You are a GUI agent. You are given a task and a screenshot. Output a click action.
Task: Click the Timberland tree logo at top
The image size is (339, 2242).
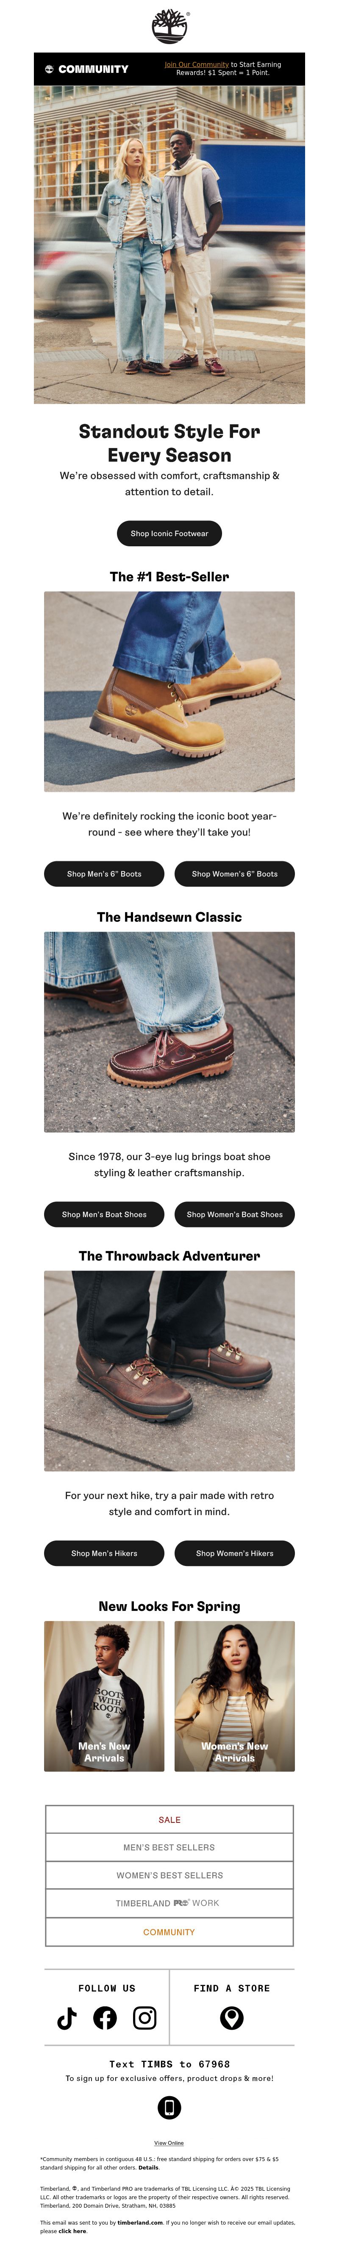(169, 26)
